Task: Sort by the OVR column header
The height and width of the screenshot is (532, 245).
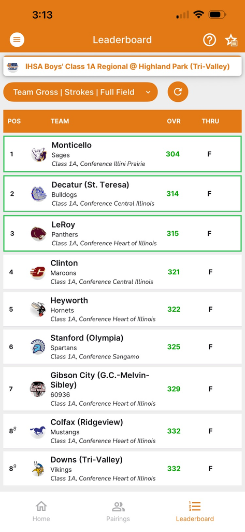Action: click(174, 121)
